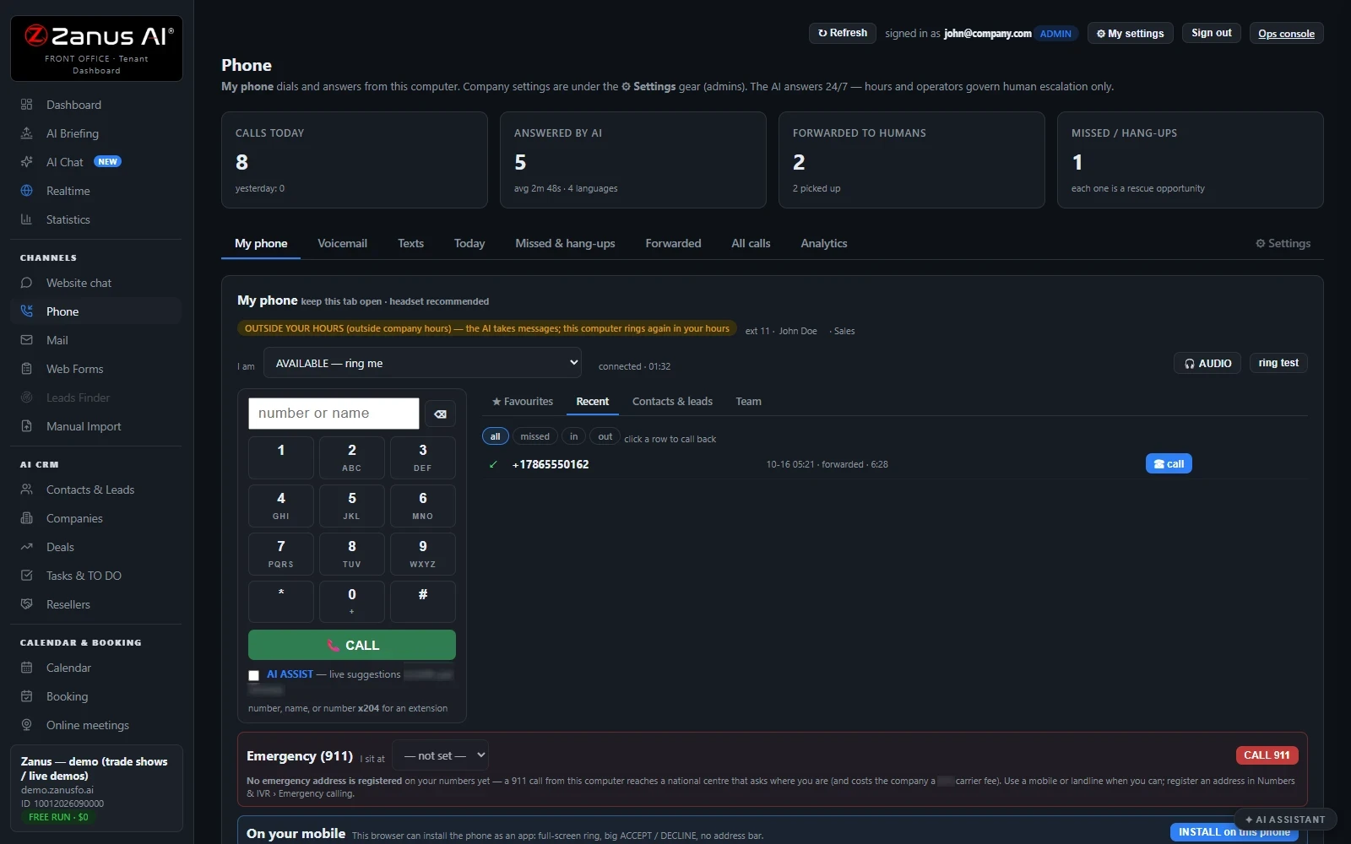Open the Ops console link
This screenshot has width=1351, height=844.
coord(1286,34)
